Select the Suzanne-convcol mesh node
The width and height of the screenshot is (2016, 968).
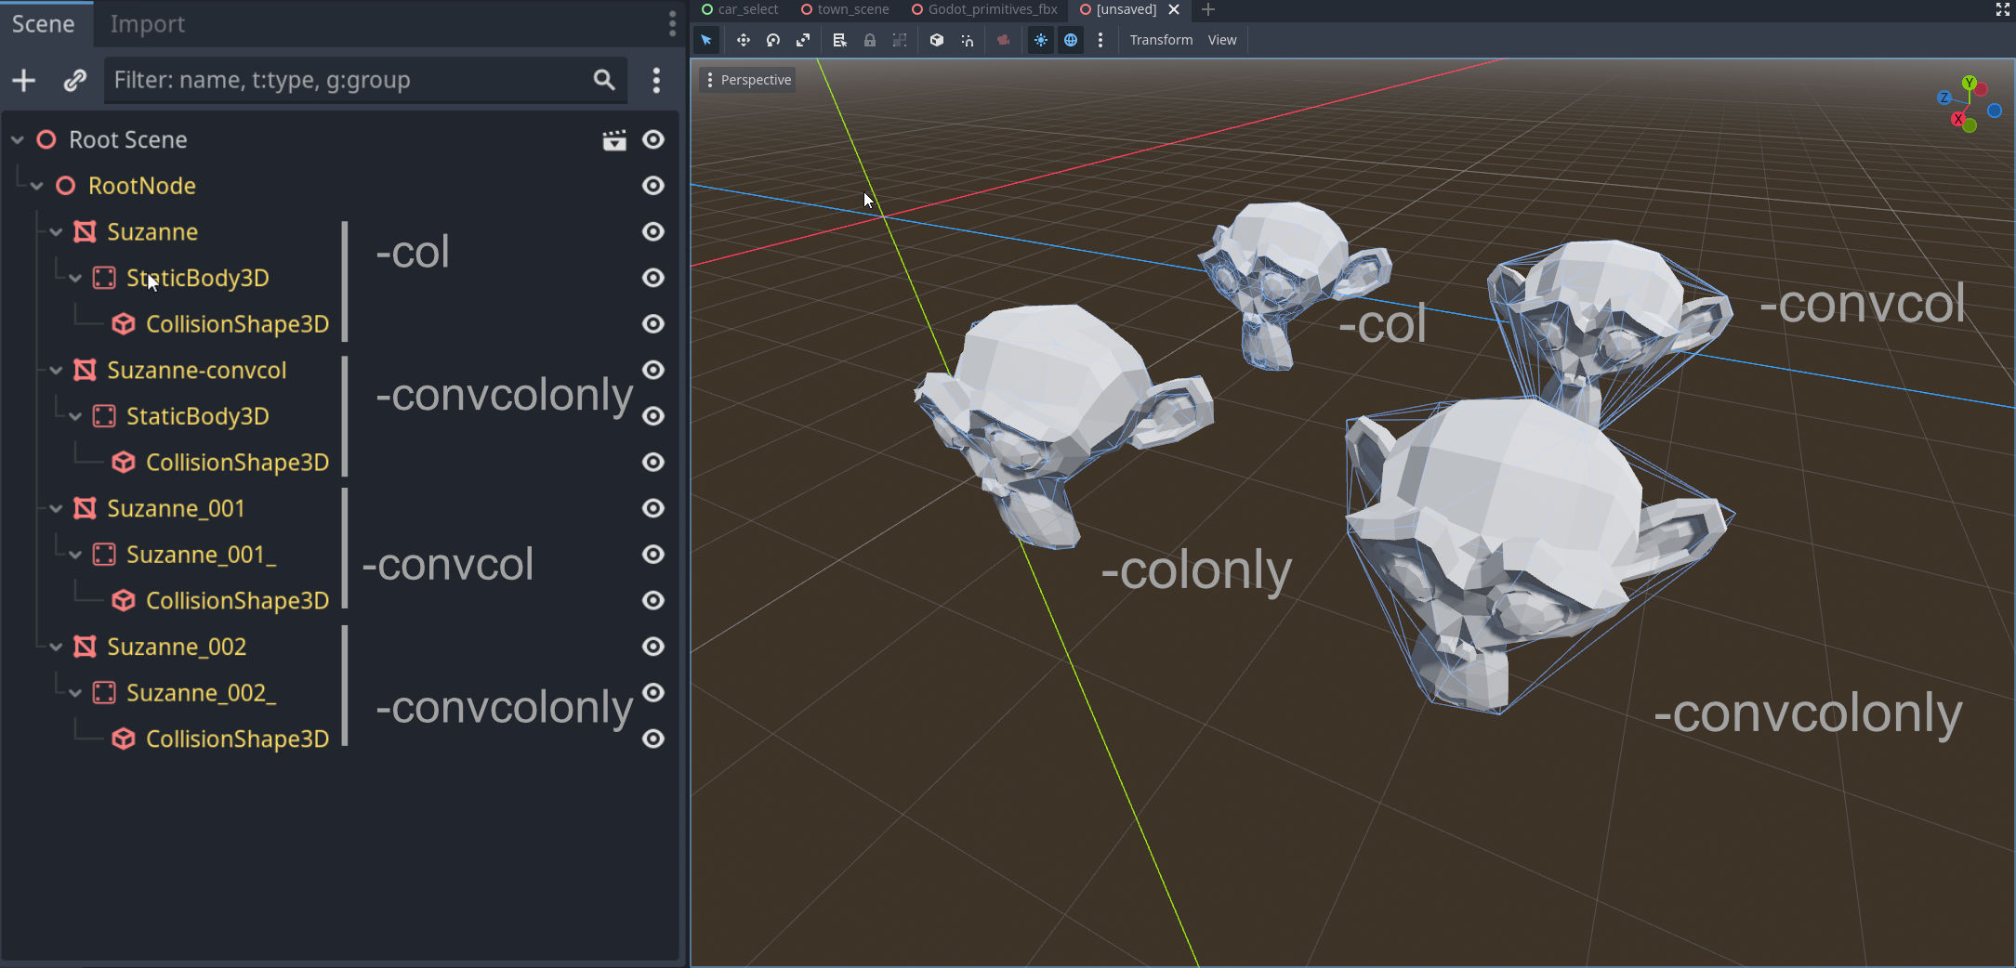click(x=196, y=370)
